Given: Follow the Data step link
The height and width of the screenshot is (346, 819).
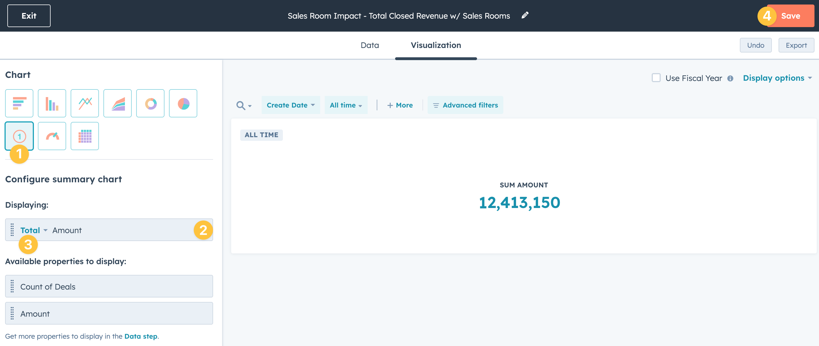Looking at the screenshot, I should (141, 336).
